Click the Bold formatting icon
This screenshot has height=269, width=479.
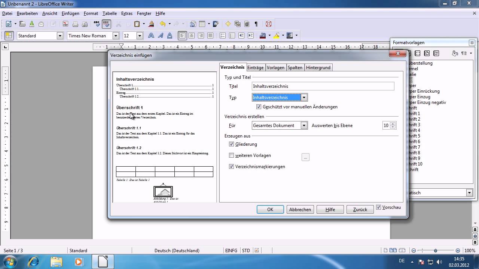tap(151, 35)
